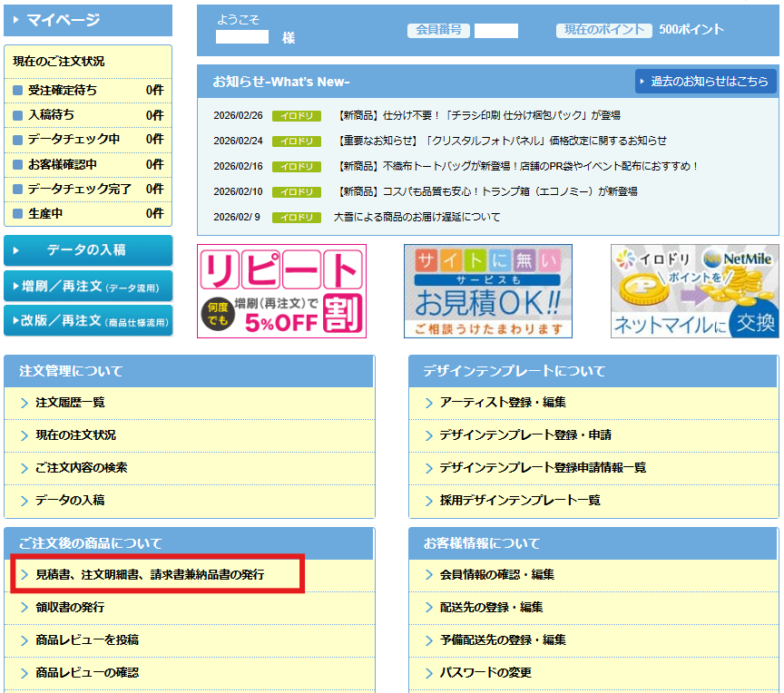Open 注文履歴一覧 link
This screenshot has height=693, width=784.
tap(70, 403)
